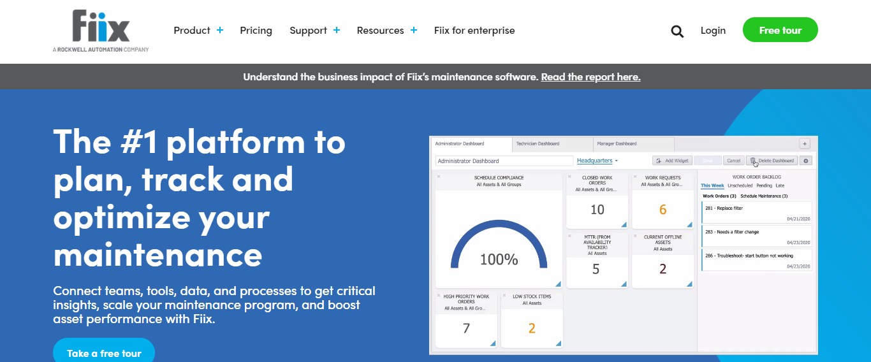Click the dashboard screenshot image
The height and width of the screenshot is (362, 871).
[624, 245]
